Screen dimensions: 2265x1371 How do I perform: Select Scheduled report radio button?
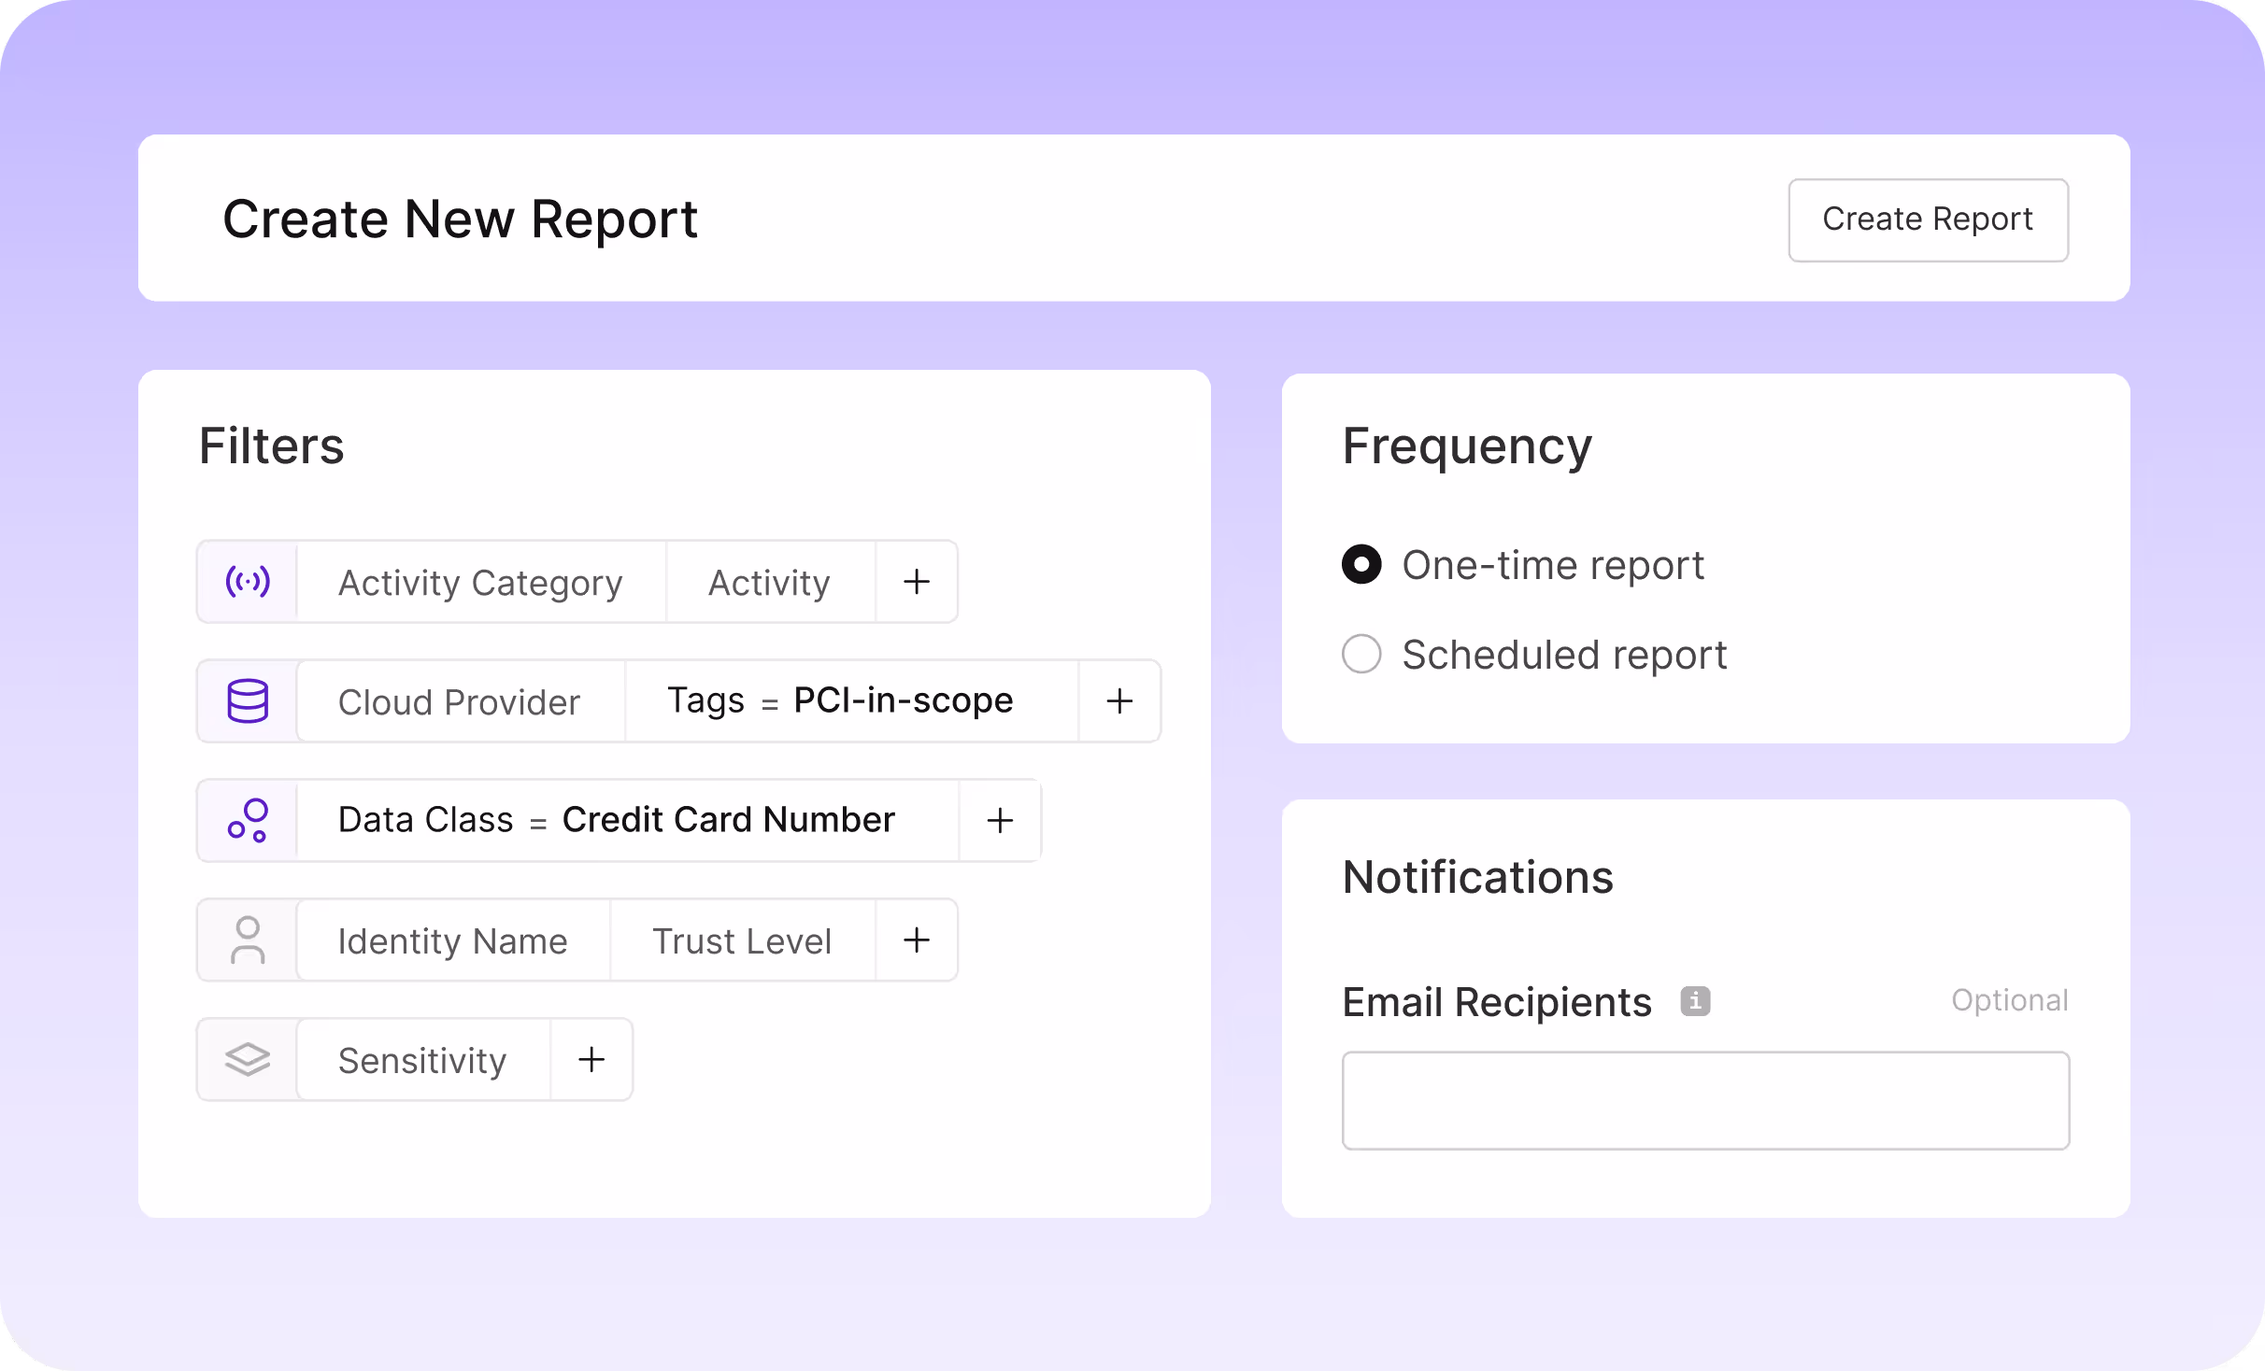click(1361, 654)
